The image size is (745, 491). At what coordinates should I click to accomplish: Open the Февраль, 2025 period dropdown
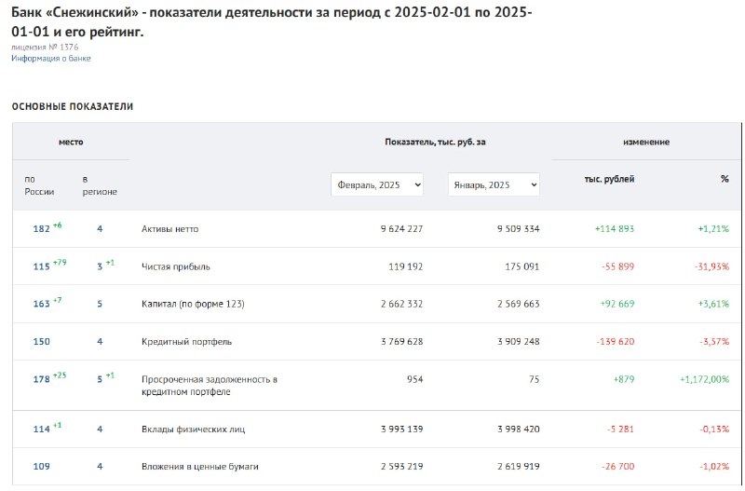[377, 184]
